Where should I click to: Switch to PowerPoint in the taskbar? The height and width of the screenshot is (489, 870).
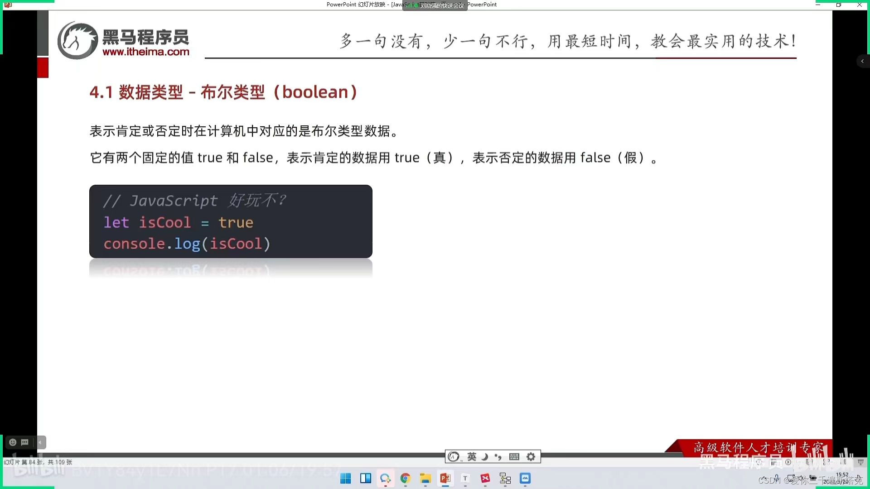(445, 479)
